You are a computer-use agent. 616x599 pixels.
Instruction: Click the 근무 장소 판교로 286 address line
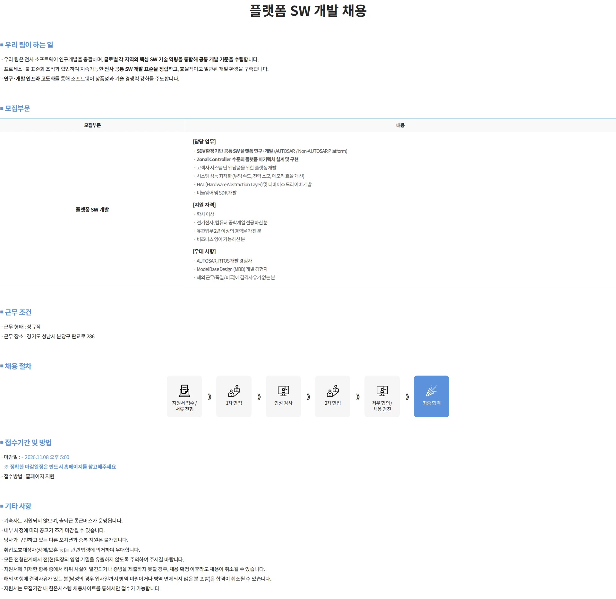point(49,336)
